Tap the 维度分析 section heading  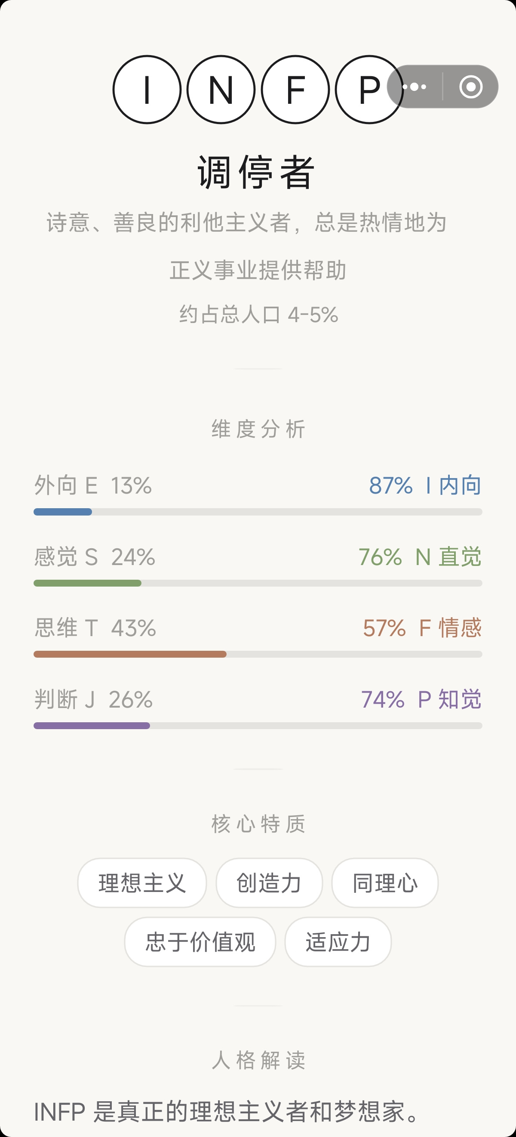(x=258, y=429)
